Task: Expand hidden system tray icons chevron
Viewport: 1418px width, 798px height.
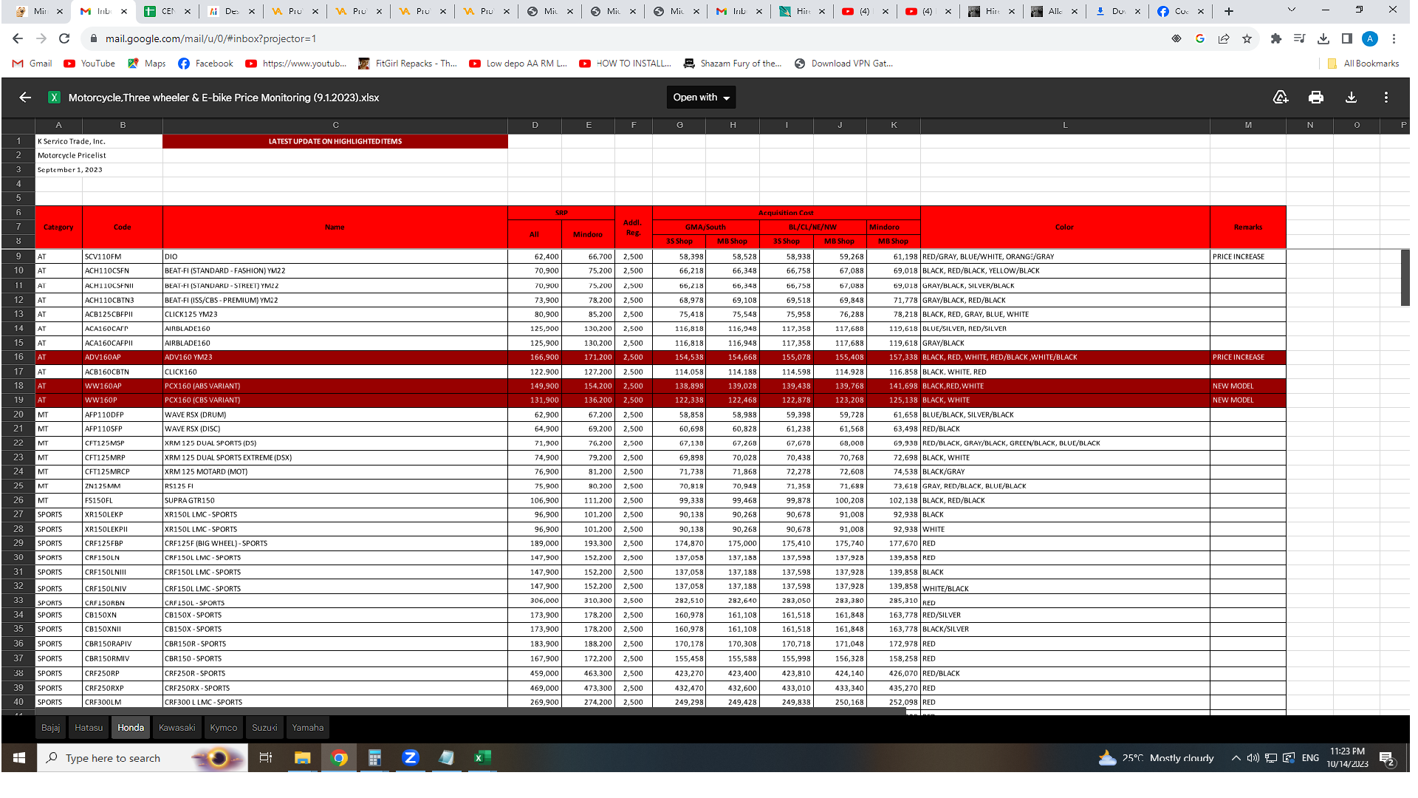Action: [x=1236, y=758]
